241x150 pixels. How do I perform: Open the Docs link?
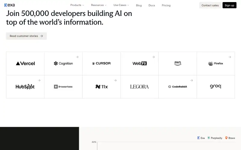tap(152, 5)
